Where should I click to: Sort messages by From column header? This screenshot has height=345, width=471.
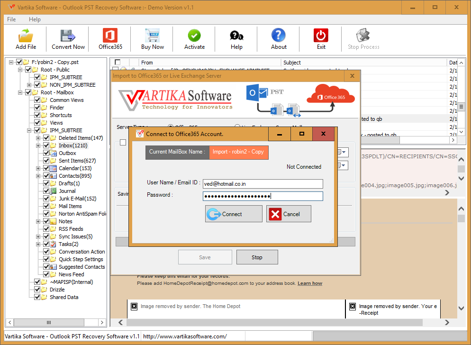(210, 63)
